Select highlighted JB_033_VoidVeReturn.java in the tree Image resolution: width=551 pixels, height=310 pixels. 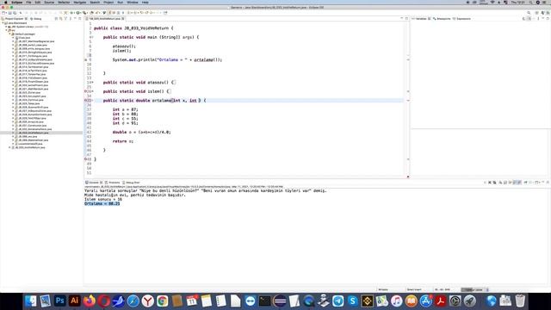tap(34, 133)
